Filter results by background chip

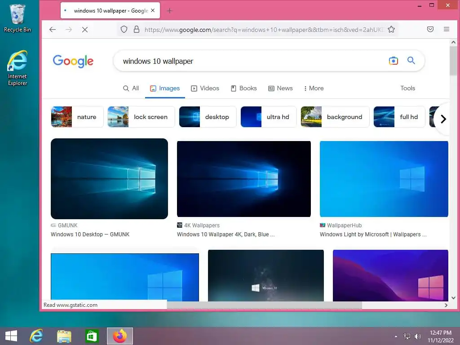(x=335, y=117)
